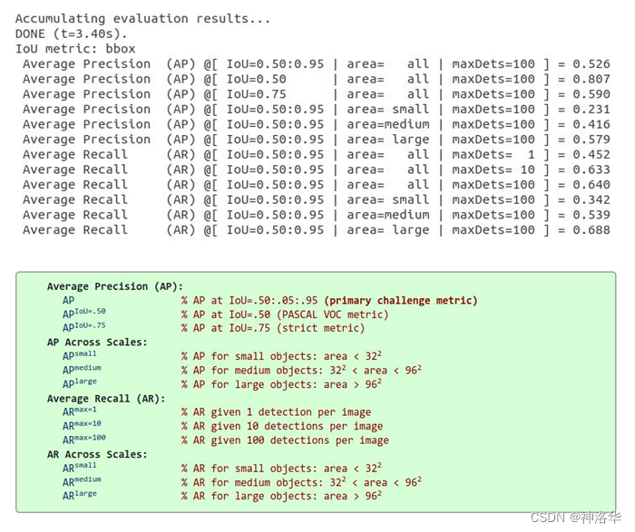
Task: Click the 'Average Precision (AP):' heading
Action: pyautogui.click(x=115, y=286)
